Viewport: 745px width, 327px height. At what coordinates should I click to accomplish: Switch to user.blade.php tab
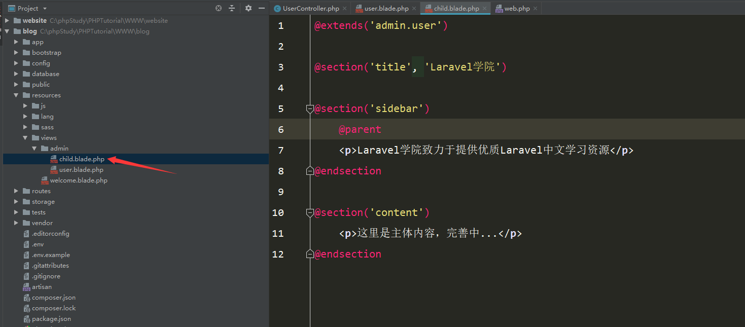click(x=386, y=9)
